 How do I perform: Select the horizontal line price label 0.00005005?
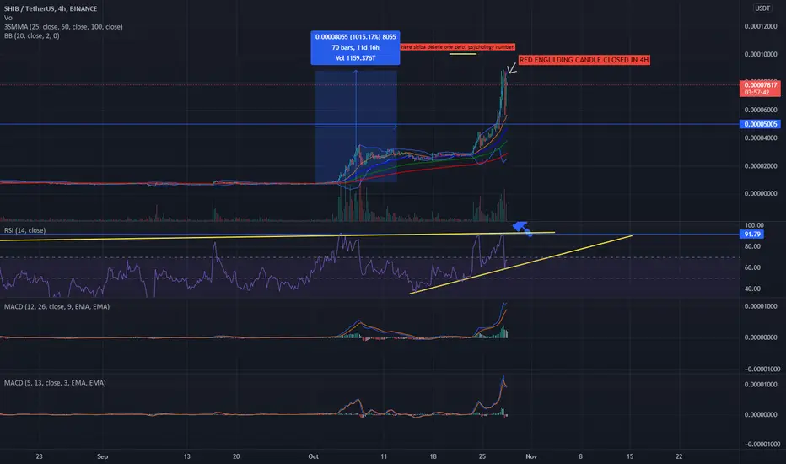coord(760,124)
